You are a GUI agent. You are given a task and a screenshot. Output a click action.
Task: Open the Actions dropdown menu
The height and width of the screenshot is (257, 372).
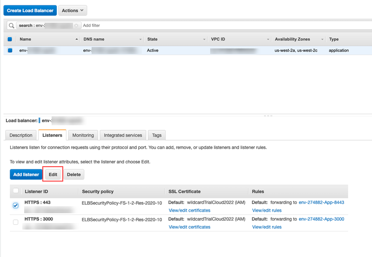click(73, 10)
